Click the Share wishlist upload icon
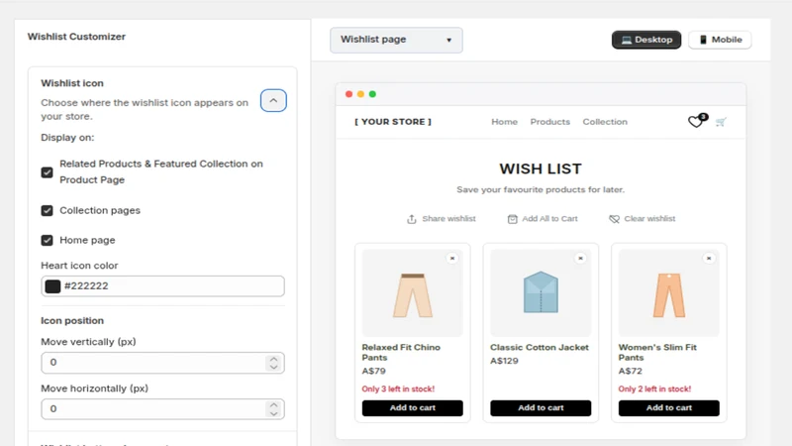The width and height of the screenshot is (792, 446). coord(412,219)
